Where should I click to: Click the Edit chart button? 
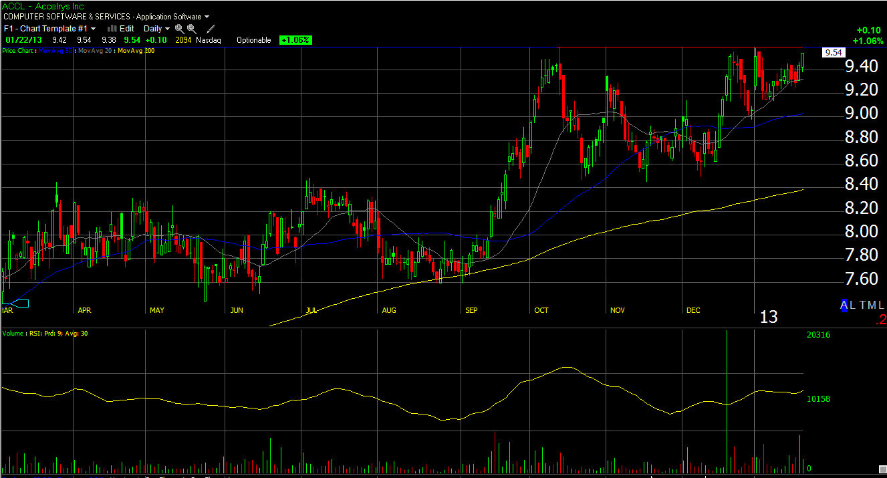[126, 29]
